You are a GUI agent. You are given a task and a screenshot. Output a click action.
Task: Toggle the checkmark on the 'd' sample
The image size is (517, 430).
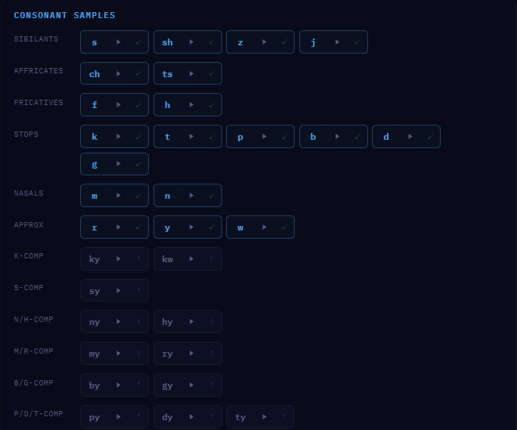430,137
